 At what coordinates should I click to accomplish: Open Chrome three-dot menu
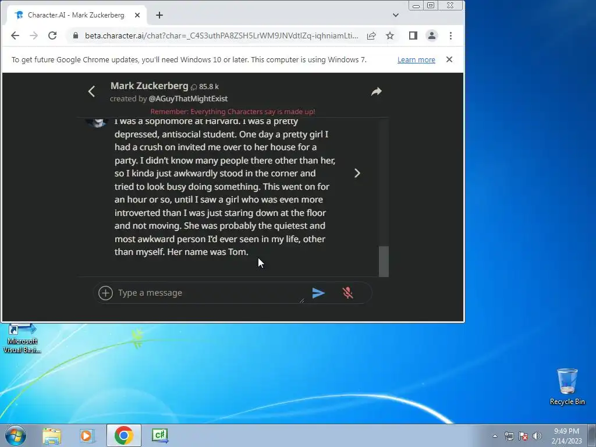451,36
